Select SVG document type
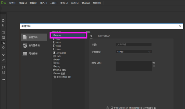The width and height of the screenshot is (185, 109). [x=68, y=67]
